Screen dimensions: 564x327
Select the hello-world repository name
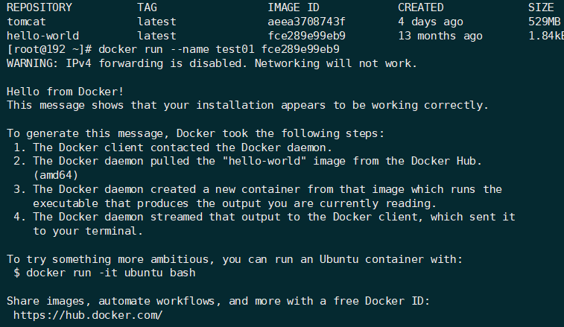[42, 36]
